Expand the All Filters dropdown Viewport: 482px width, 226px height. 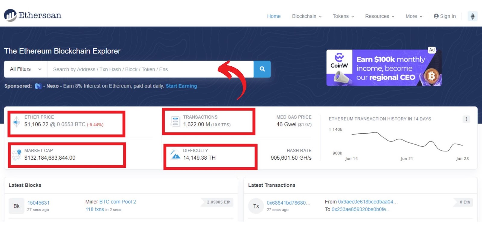26,69
